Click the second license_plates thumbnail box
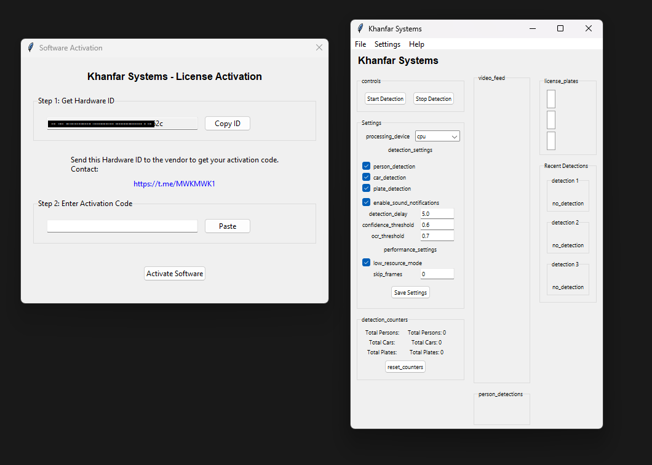 (551, 120)
